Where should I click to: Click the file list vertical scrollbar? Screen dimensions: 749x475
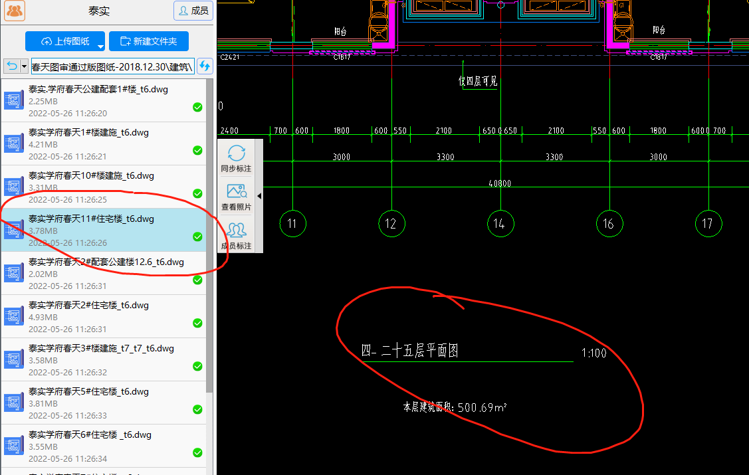(x=210, y=236)
